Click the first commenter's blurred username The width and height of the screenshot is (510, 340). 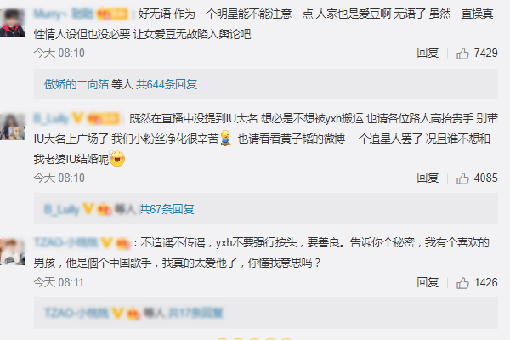pyautogui.click(x=64, y=14)
